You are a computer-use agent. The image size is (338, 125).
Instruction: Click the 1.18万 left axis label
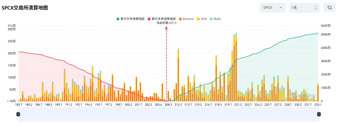12,101
